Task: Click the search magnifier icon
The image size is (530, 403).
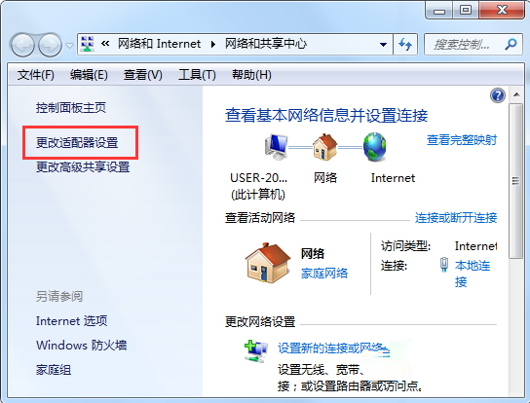Action: (511, 44)
